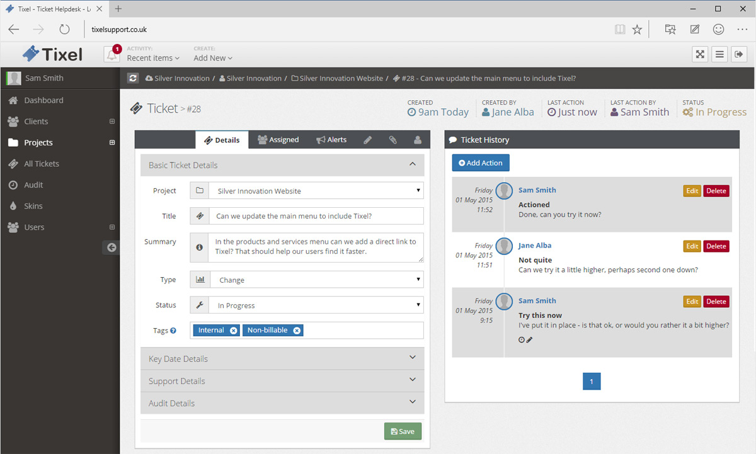Expand Audit Details section
This screenshot has width=756, height=454.
click(282, 403)
